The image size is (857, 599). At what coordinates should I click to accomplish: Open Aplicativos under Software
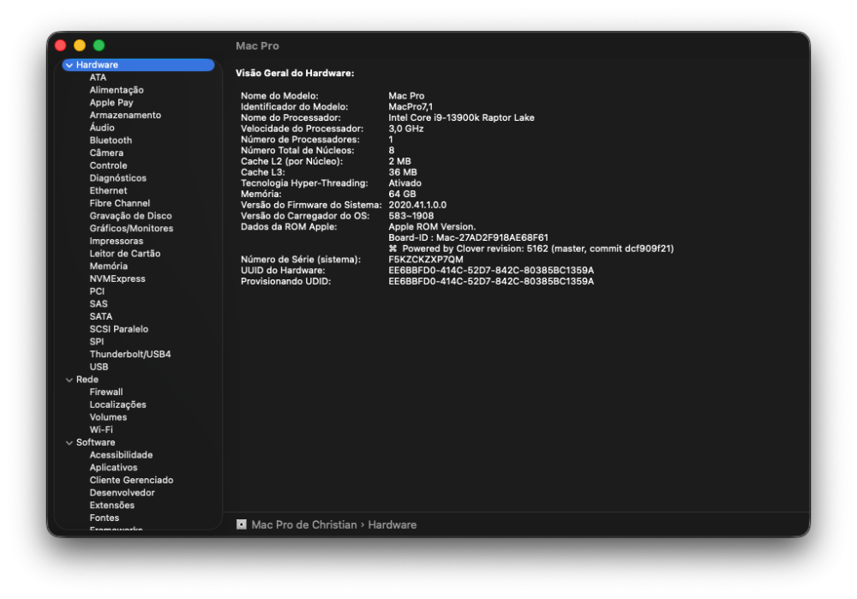[113, 467]
